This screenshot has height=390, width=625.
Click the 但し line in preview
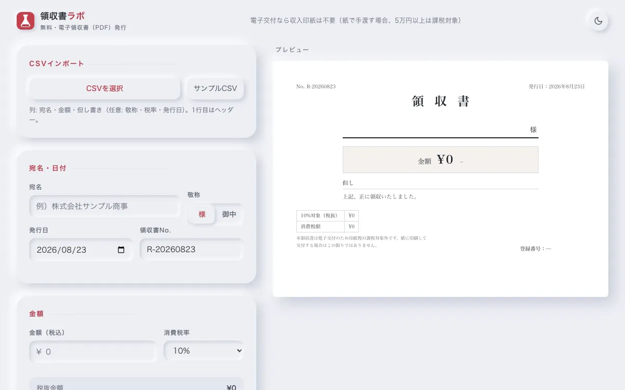[x=441, y=183]
